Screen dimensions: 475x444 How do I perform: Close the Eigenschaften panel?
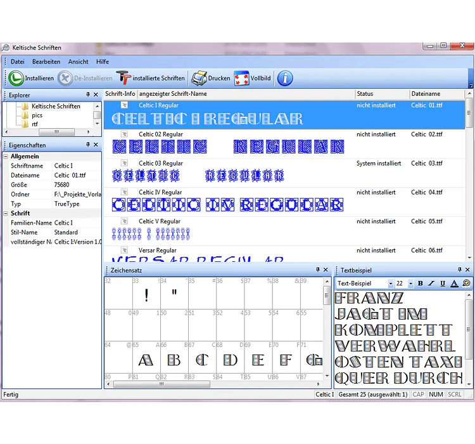click(96, 145)
